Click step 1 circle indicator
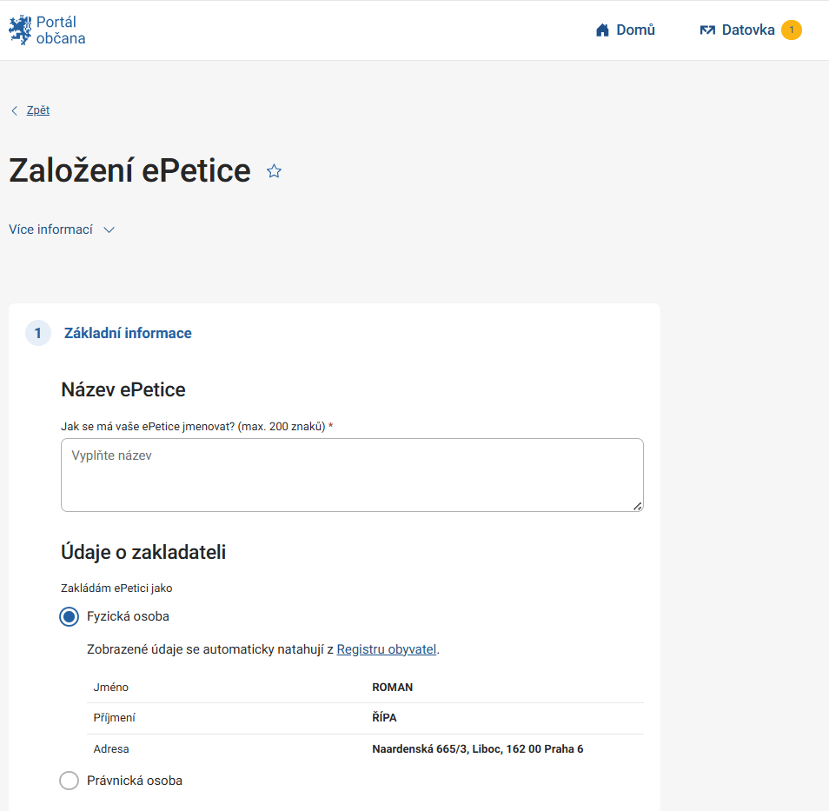The height and width of the screenshot is (811, 829). (x=38, y=333)
